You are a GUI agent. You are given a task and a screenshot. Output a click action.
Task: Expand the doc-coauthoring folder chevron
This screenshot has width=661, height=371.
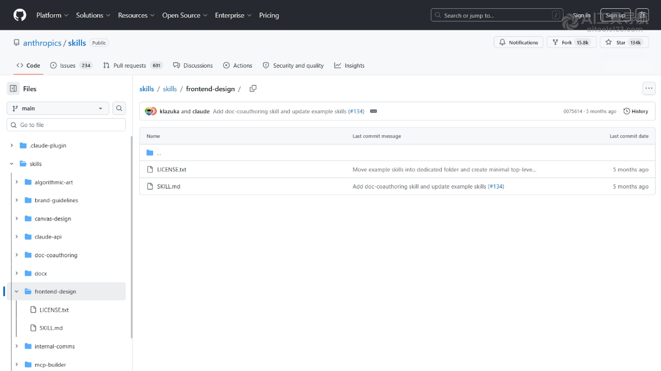click(x=17, y=255)
